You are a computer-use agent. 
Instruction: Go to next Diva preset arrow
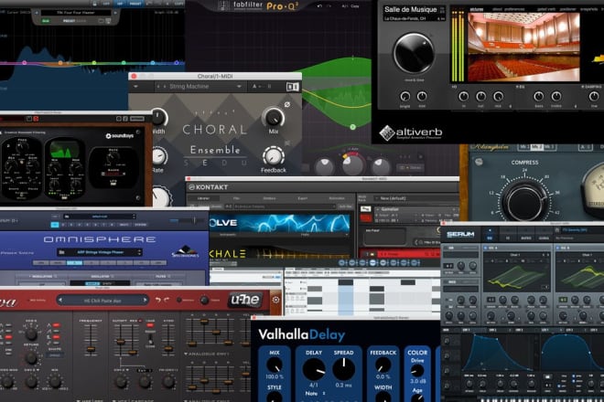[x=145, y=300]
